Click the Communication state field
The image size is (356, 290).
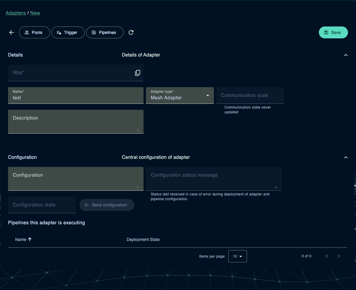pyautogui.click(x=250, y=95)
